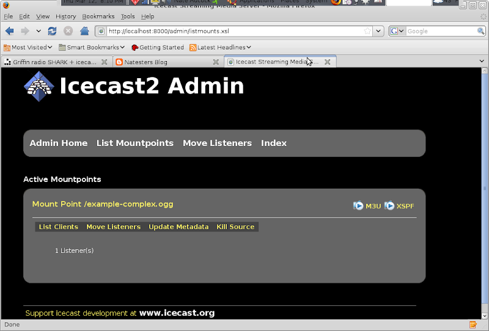Viewport: 489px width, 331px height.
Task: Open the Help menu
Action: click(x=147, y=16)
